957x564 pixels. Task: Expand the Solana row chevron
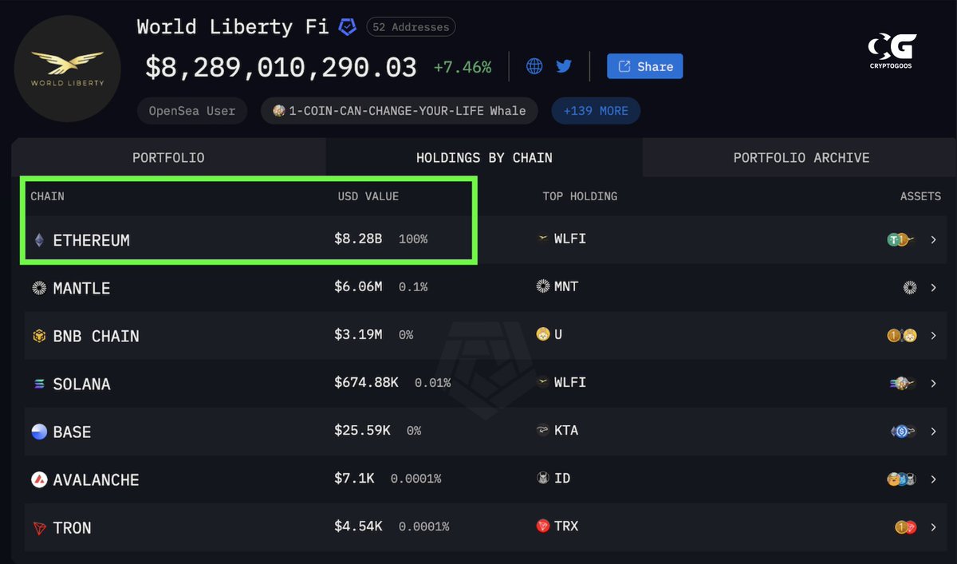933,384
